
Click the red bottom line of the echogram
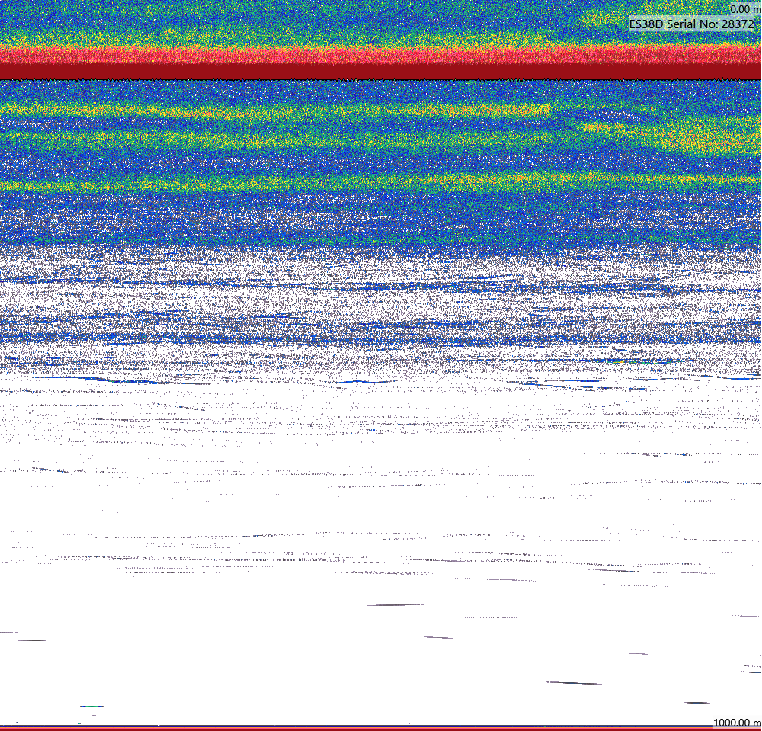[x=381, y=729]
